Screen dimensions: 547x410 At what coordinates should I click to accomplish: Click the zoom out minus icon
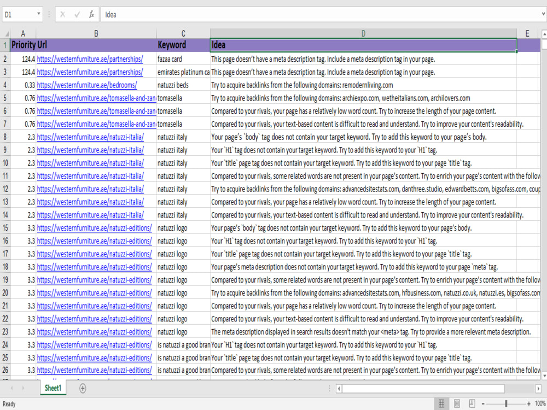click(x=483, y=404)
